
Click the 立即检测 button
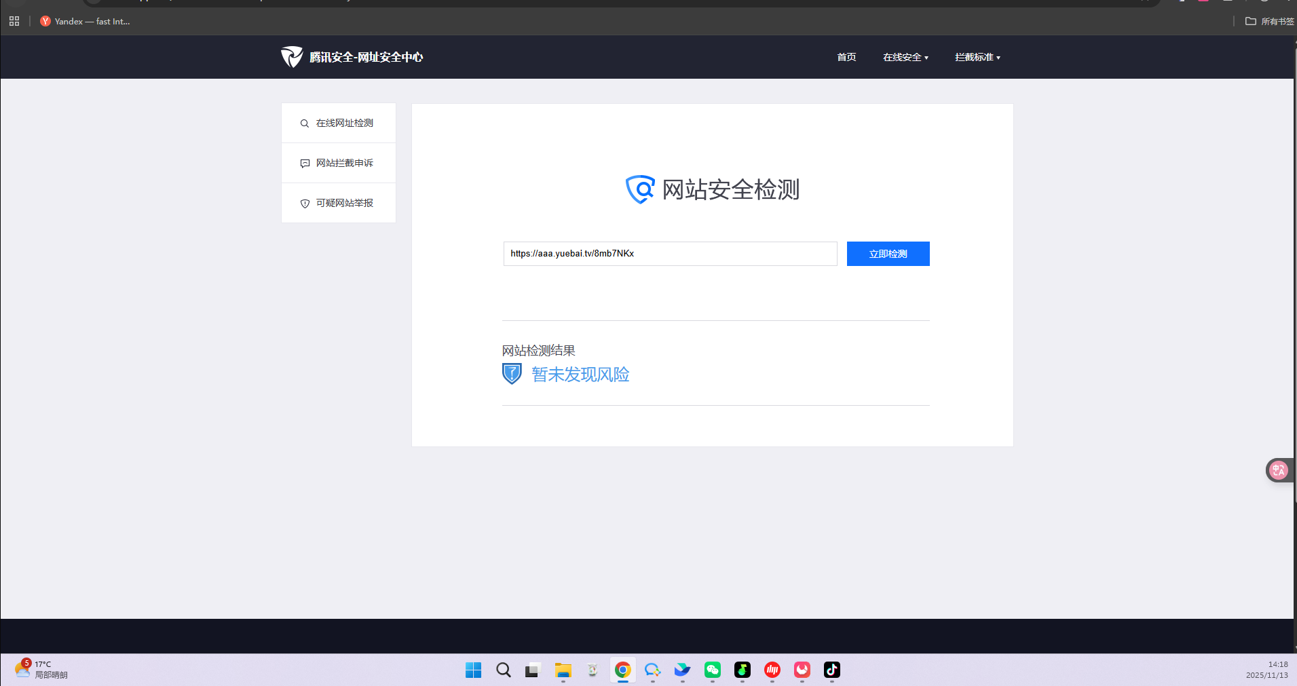click(x=888, y=254)
